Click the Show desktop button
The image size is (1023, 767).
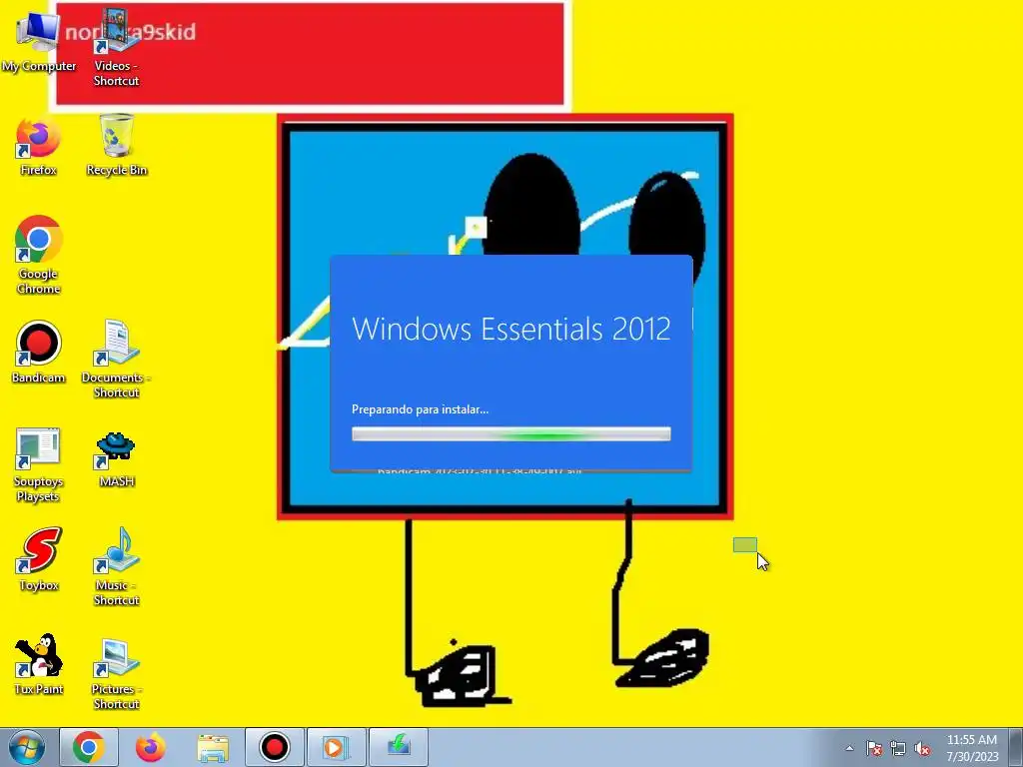(x=1016, y=747)
